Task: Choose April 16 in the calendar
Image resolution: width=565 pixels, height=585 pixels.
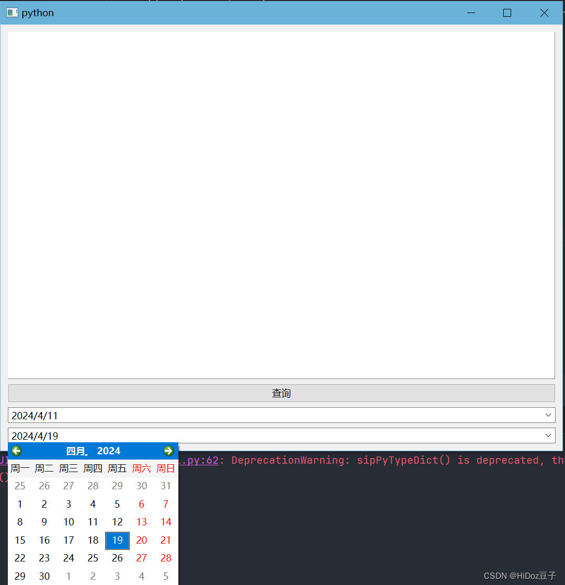Action: (x=44, y=540)
